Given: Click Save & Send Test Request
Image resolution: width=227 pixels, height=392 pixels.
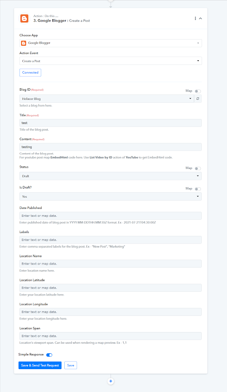Looking at the screenshot, I should pyautogui.click(x=40, y=365).
